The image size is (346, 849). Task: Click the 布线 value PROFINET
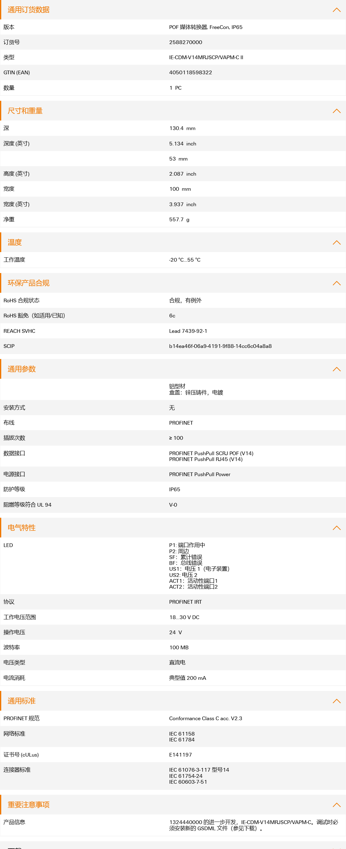pyautogui.click(x=181, y=423)
